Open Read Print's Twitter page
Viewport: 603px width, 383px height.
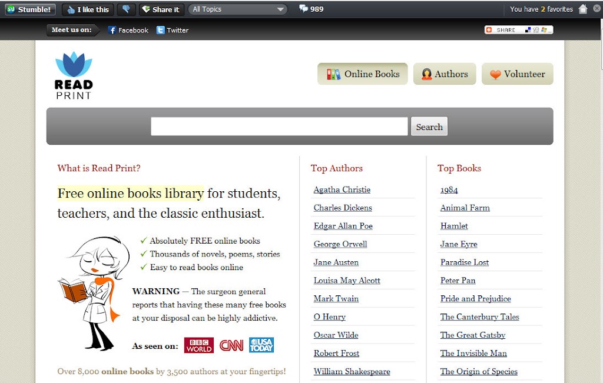click(173, 30)
